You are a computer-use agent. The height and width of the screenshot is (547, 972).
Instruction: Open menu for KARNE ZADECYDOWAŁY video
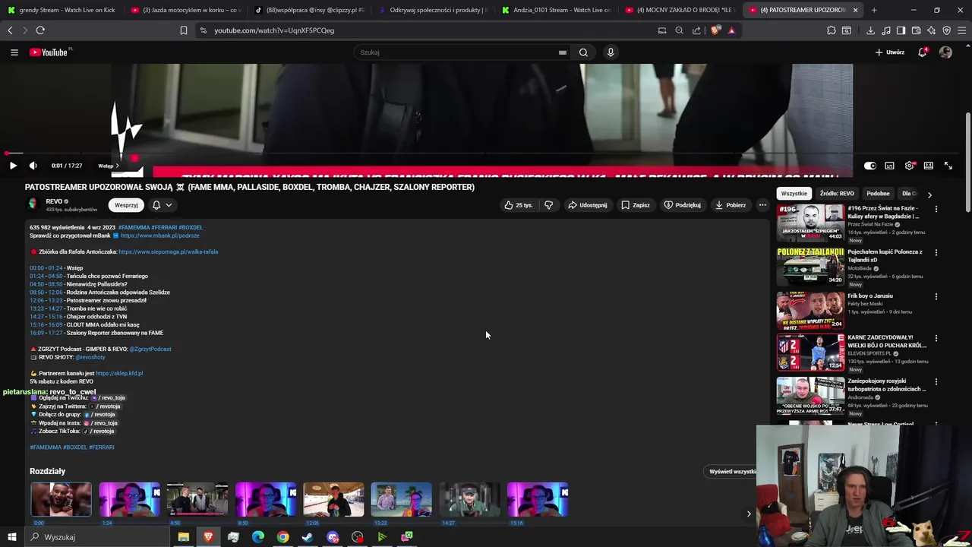point(936,338)
